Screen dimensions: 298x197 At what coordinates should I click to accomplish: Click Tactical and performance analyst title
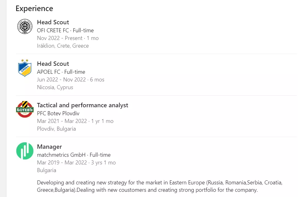[82, 105]
